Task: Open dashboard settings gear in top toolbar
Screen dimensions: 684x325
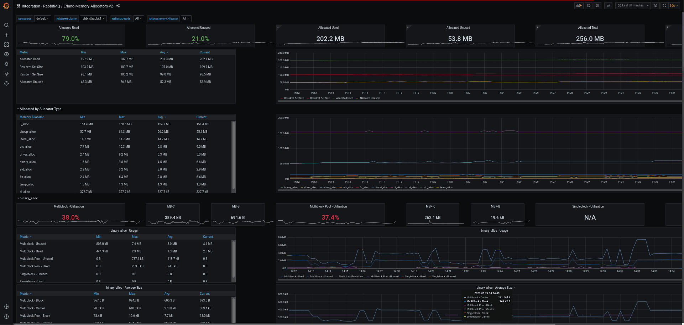Action: [x=597, y=6]
